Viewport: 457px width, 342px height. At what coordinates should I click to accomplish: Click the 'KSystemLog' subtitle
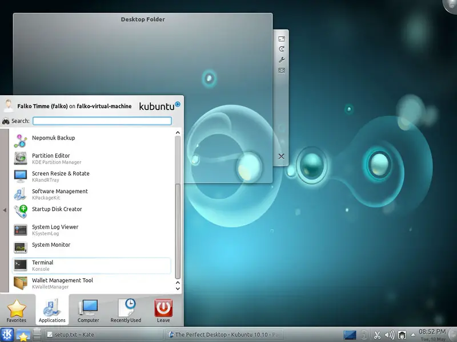[46, 234]
